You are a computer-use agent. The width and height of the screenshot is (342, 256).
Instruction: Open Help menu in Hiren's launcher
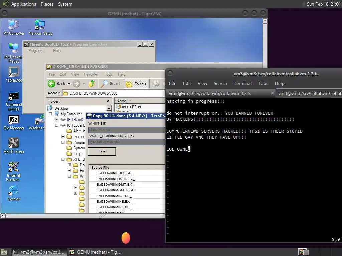click(x=57, y=51)
